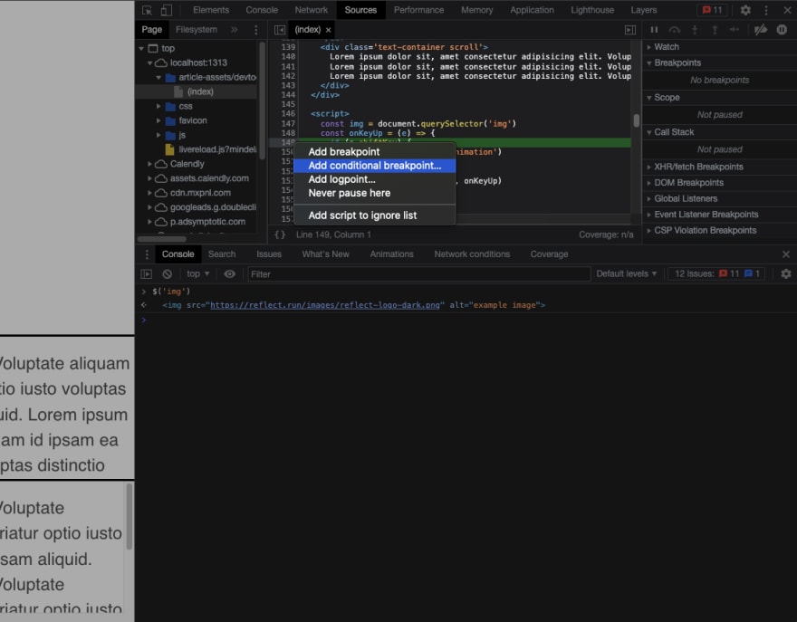Image resolution: width=797 pixels, height=622 pixels.
Task: Focus the console Filter input field
Action: 418,274
